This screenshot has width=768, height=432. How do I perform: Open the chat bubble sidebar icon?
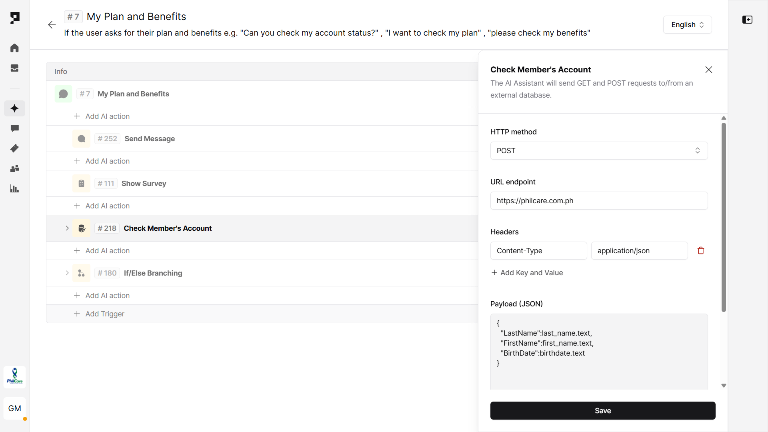(14, 128)
